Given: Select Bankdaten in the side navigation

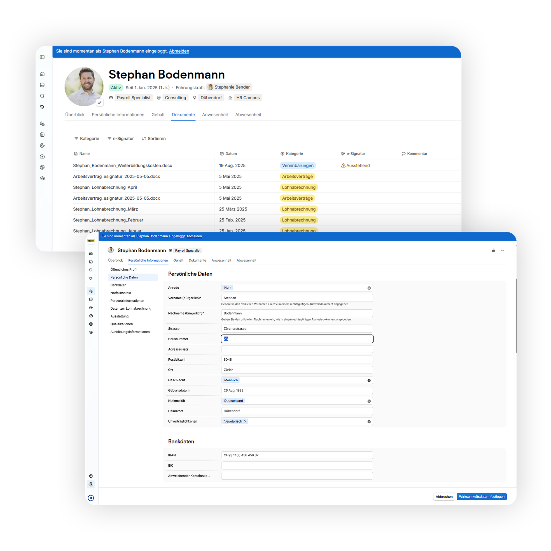Looking at the screenshot, I should (118, 285).
